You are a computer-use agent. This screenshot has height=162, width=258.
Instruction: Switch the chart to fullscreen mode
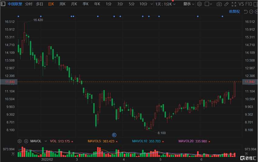[234, 4]
